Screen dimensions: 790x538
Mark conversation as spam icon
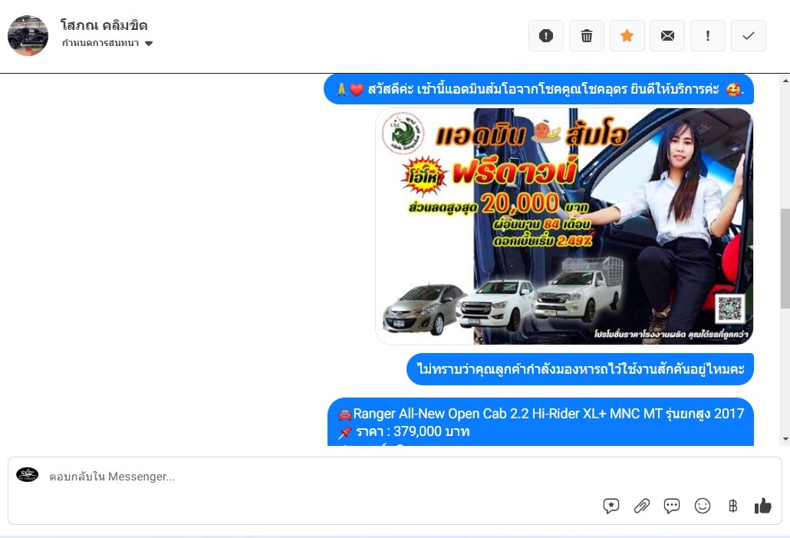pos(546,36)
